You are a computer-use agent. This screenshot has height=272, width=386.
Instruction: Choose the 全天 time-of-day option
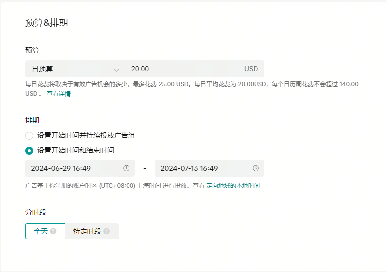click(x=45, y=231)
